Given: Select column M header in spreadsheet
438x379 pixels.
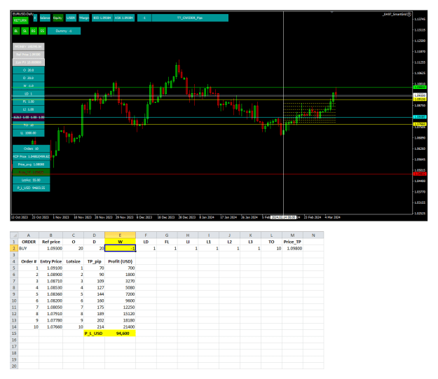Looking at the screenshot, I should point(292,235).
